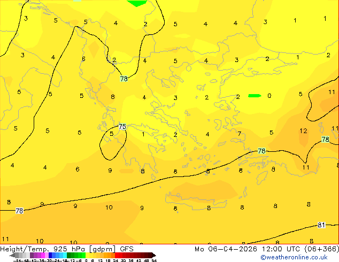Click the '75' contour height label

coord(122,127)
